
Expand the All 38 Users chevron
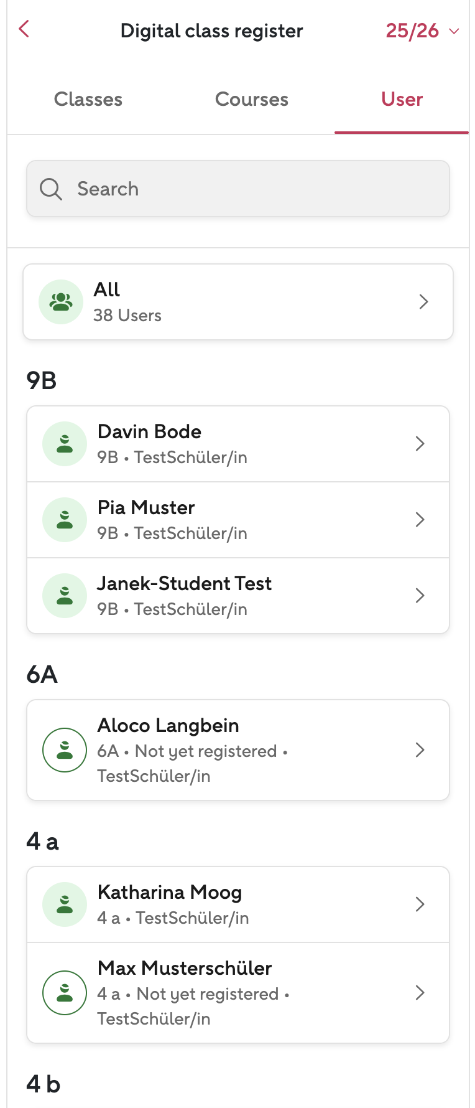(423, 302)
